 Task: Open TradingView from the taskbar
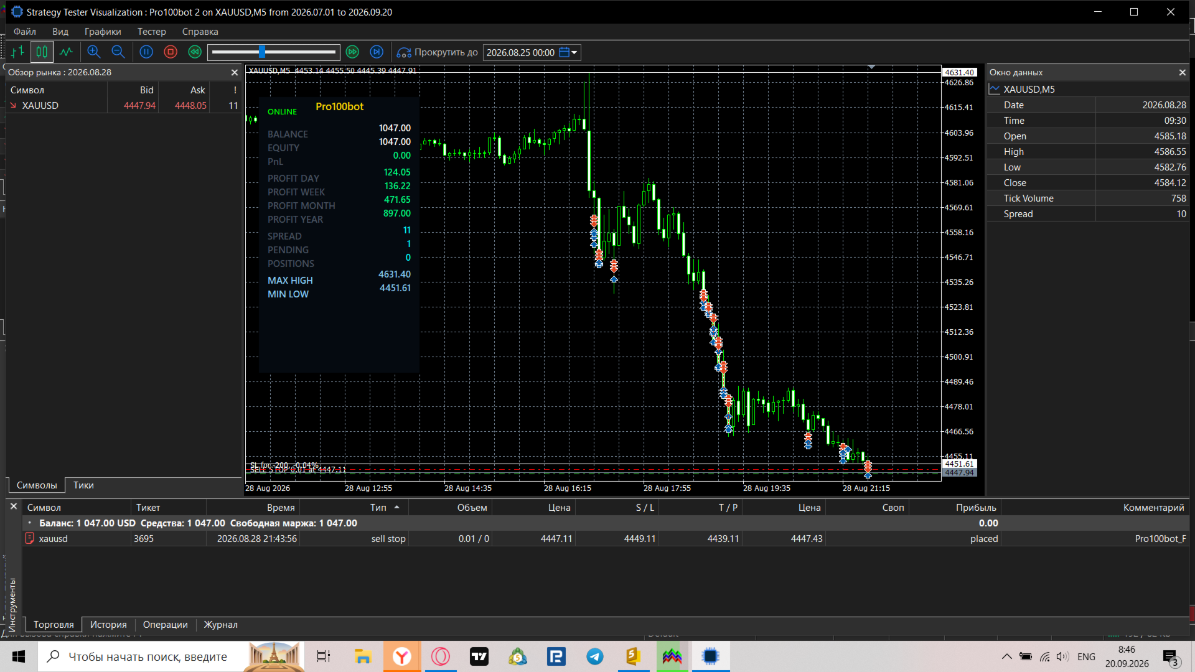tap(479, 656)
